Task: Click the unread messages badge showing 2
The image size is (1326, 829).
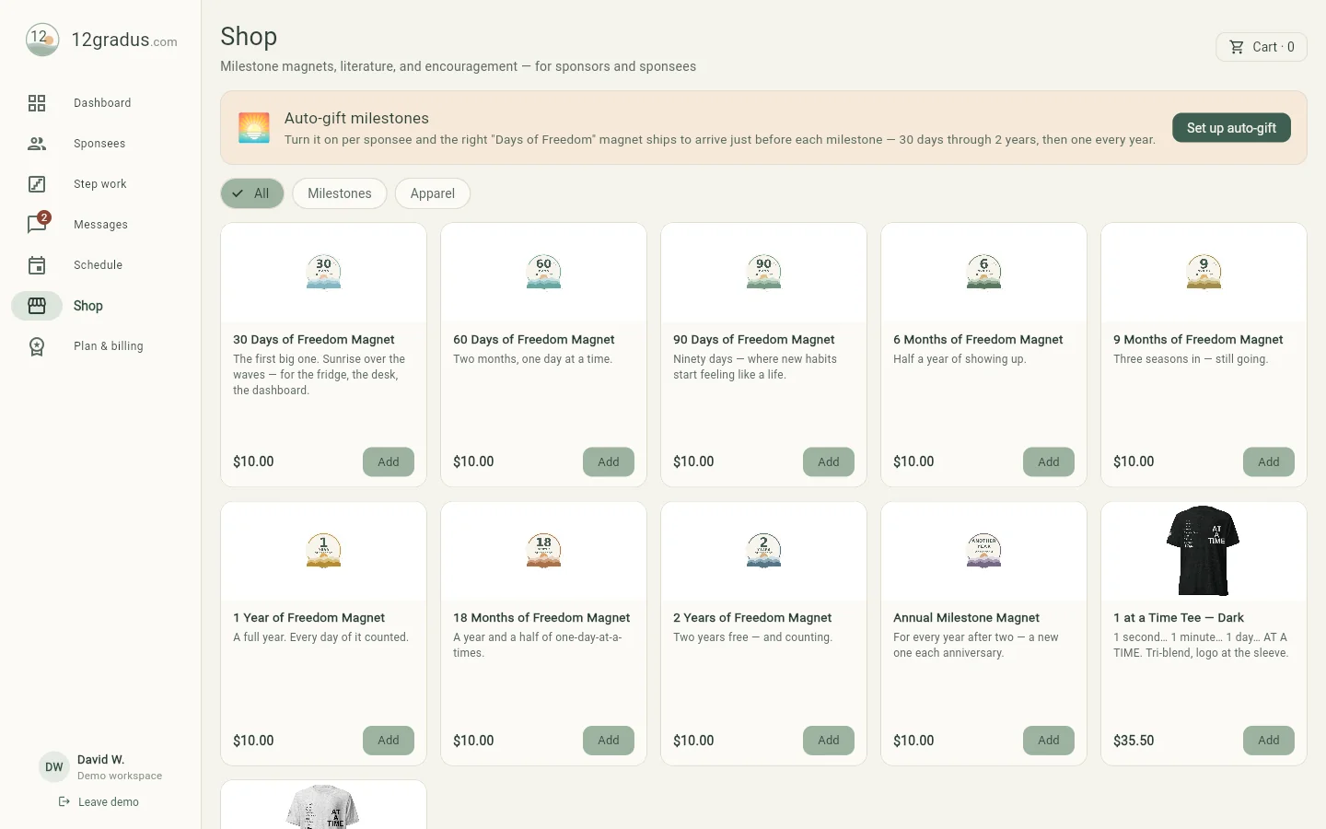Action: click(44, 217)
